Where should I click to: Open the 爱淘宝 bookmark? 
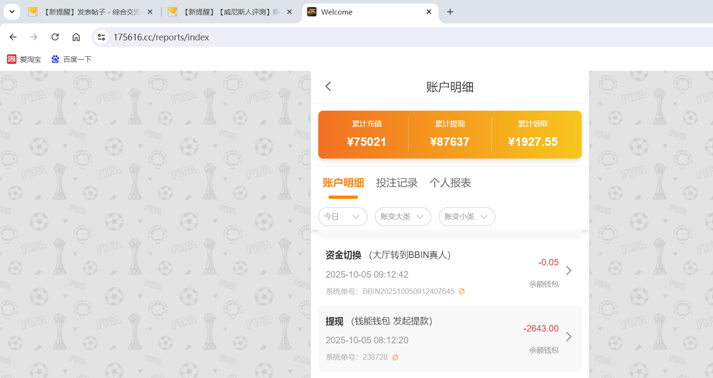(24, 59)
